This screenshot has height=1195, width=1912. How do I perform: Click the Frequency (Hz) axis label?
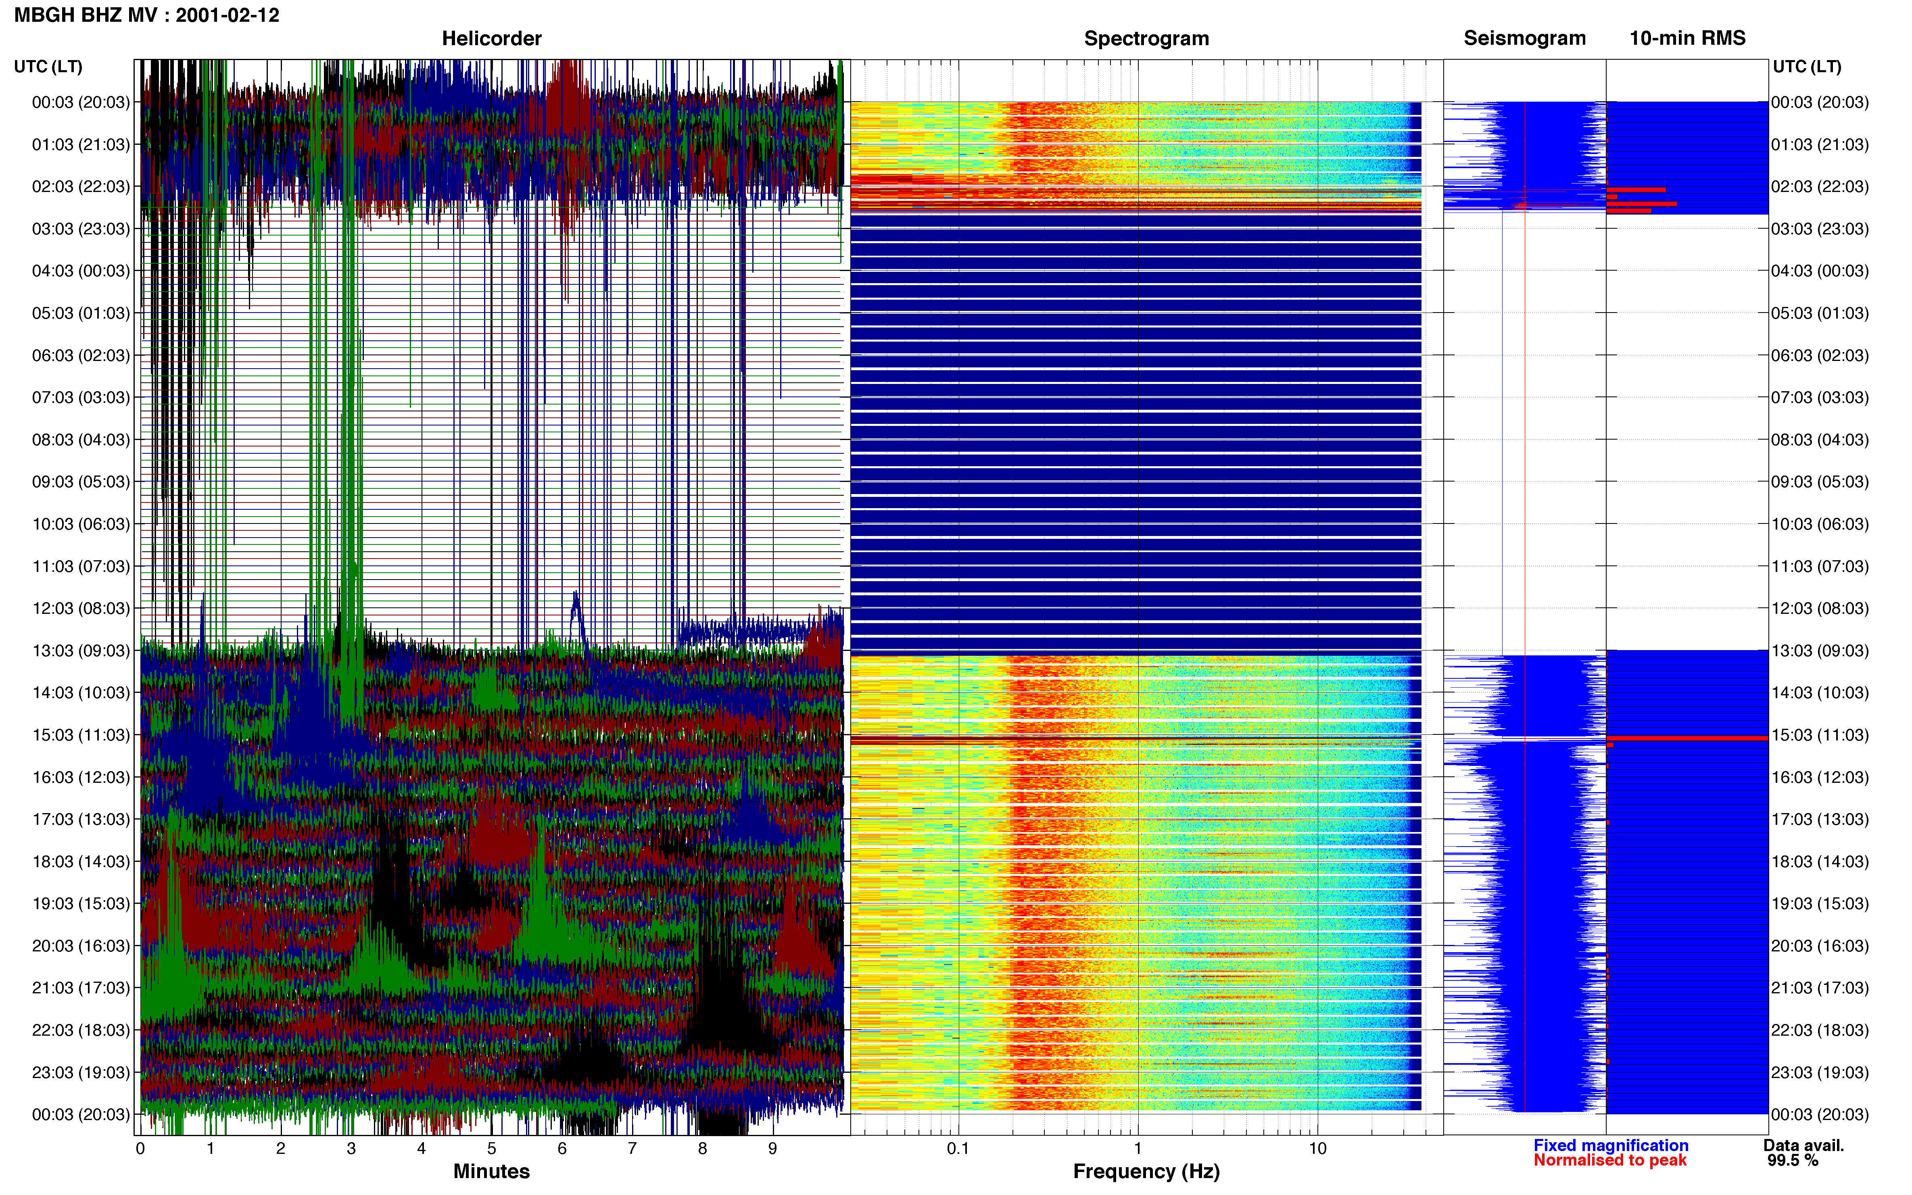coord(1146,1171)
